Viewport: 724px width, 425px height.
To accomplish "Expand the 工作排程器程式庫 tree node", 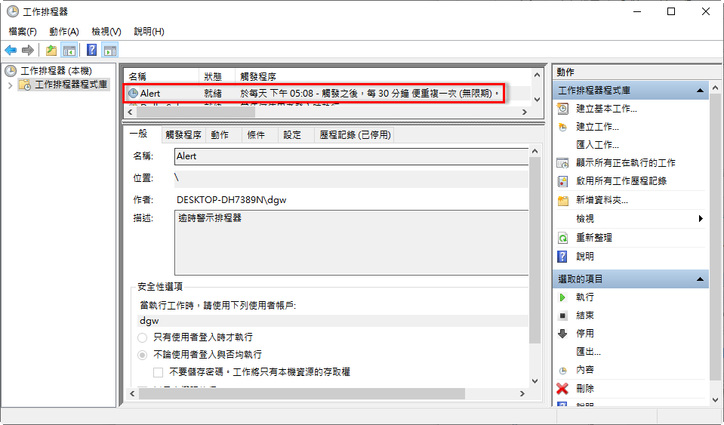I will [x=10, y=85].
